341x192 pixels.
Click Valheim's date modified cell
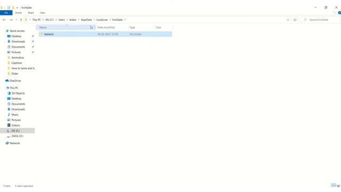point(108,34)
